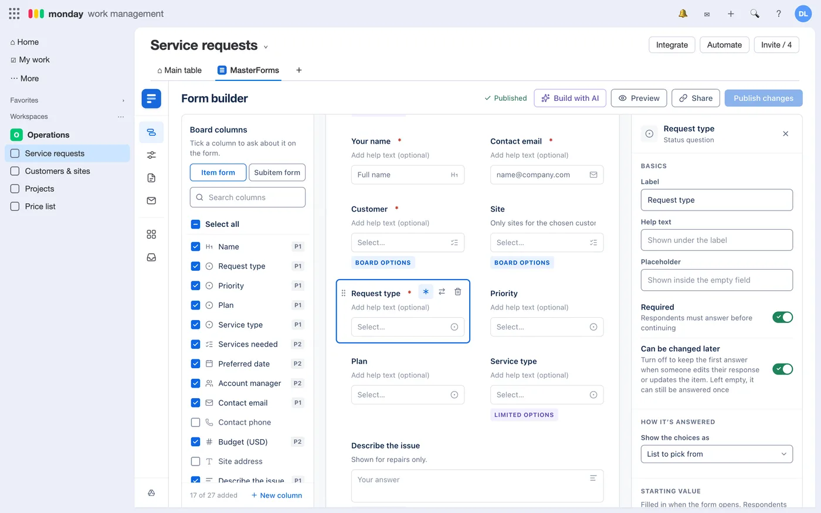Select the MasterForms tab
The image size is (821, 513).
click(x=248, y=70)
